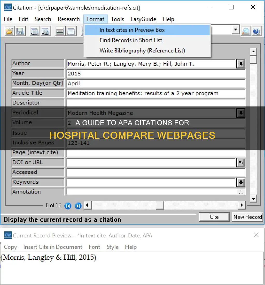Image resolution: width=265 pixels, height=285 pixels.
Task: Open the EasyGuide menu
Action: coord(143,19)
